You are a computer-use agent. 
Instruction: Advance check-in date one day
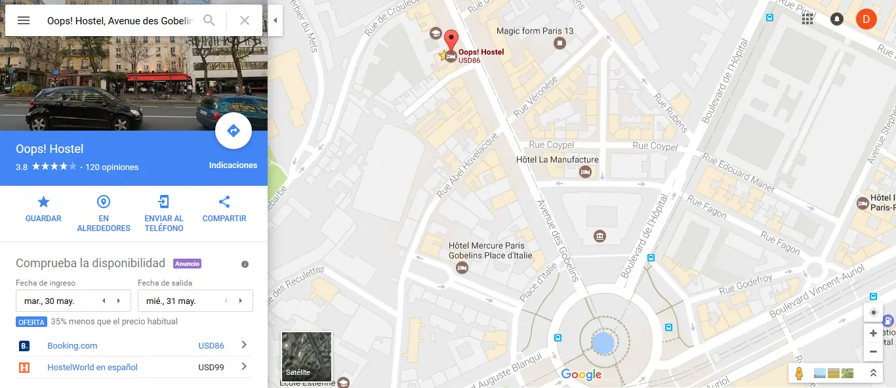point(119,301)
